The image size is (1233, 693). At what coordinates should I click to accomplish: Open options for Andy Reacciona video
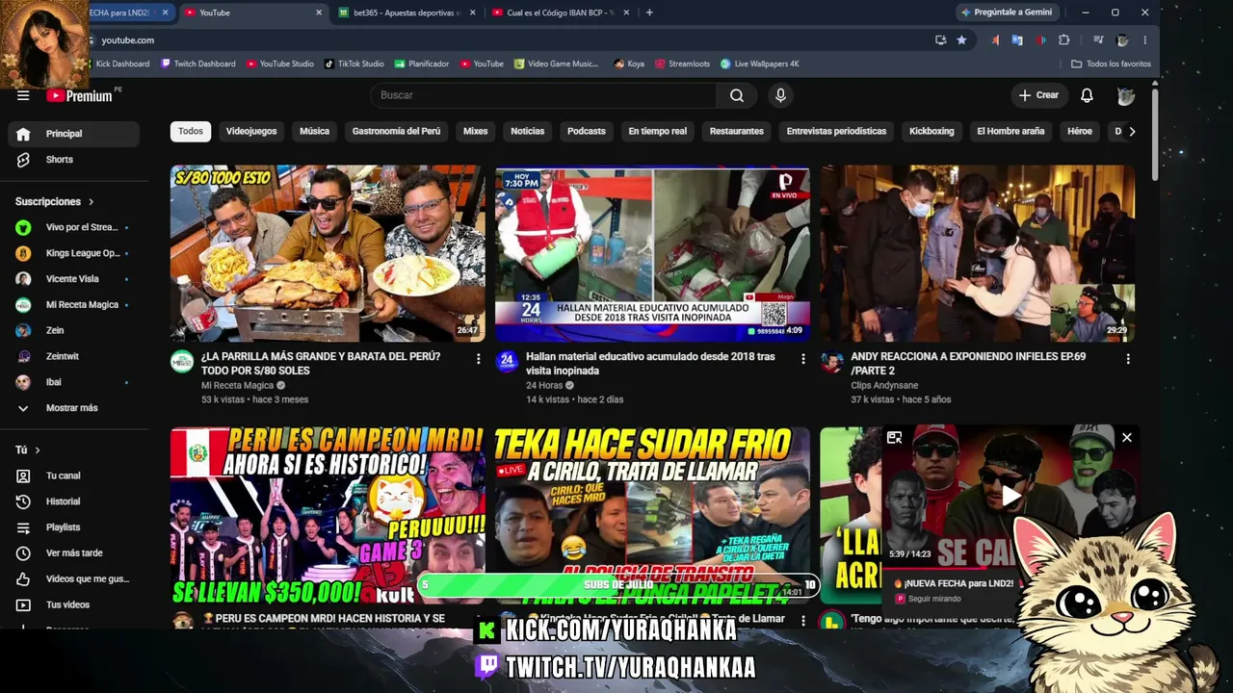[x=1128, y=359]
